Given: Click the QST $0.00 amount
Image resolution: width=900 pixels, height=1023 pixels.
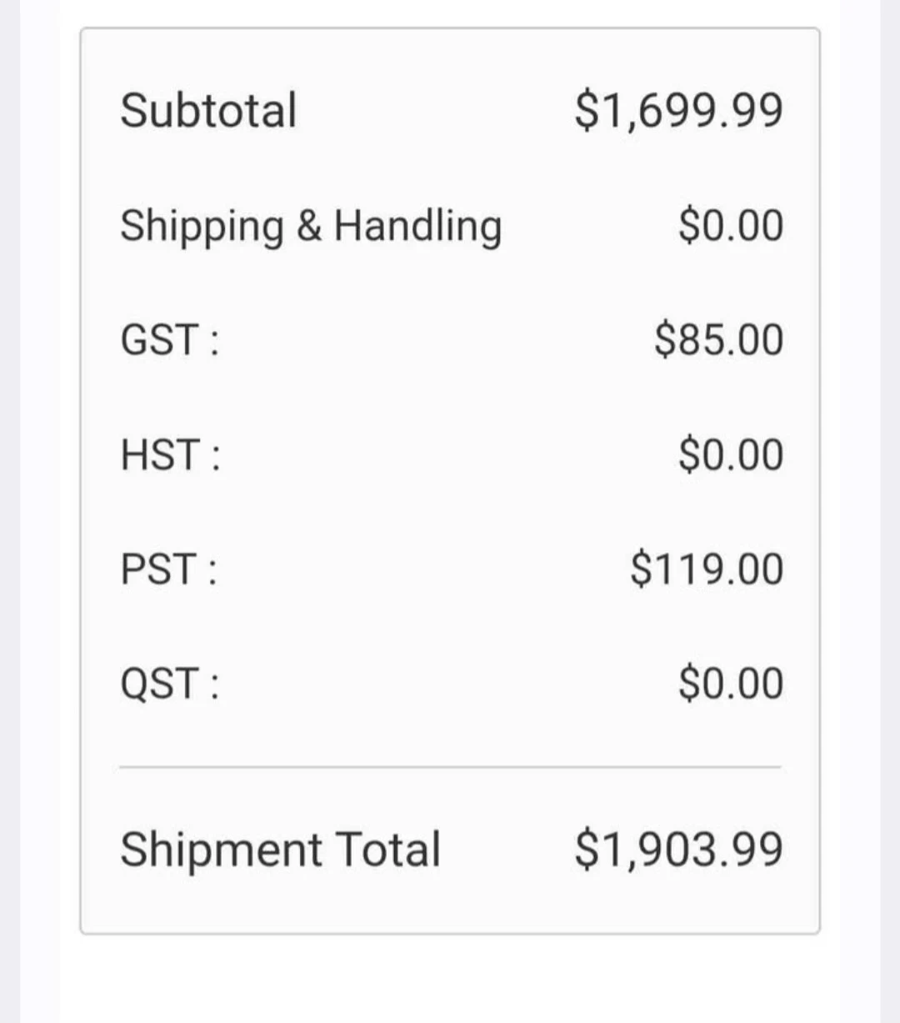Looking at the screenshot, I should click(731, 684).
